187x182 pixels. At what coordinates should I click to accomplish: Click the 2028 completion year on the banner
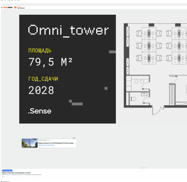coord(41,90)
